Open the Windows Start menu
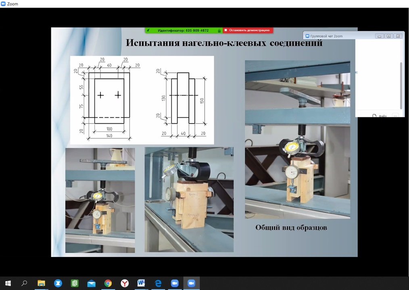 [x=8, y=283]
